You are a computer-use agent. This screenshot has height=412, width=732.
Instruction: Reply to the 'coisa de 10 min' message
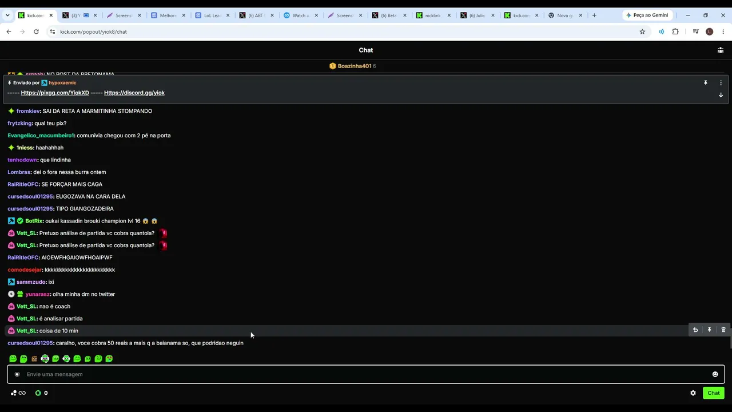[x=695, y=330]
